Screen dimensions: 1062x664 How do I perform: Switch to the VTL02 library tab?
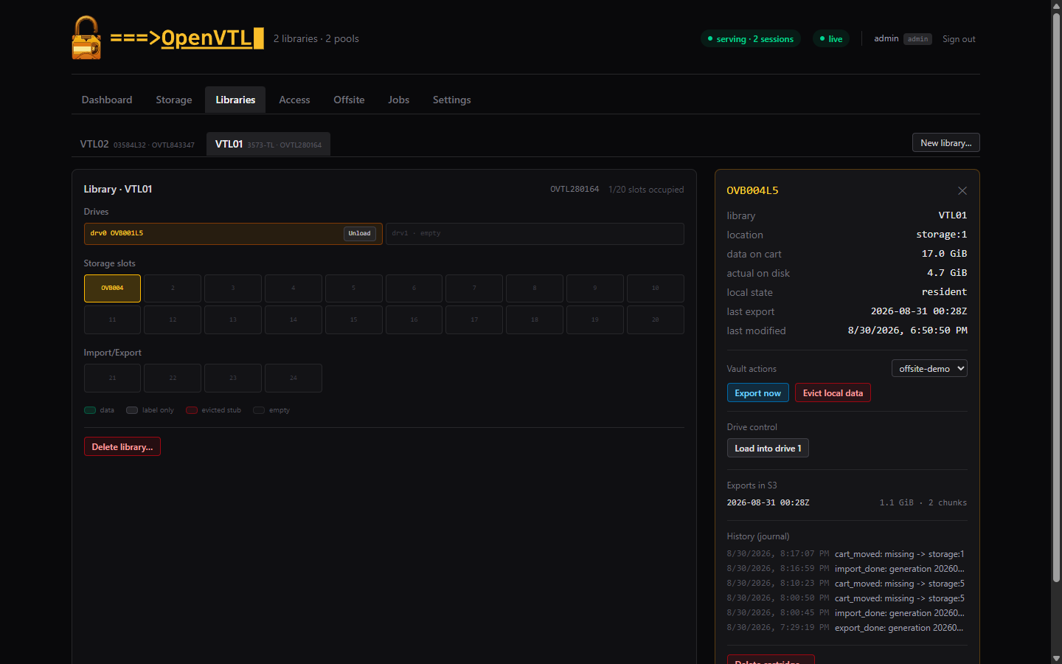point(137,144)
